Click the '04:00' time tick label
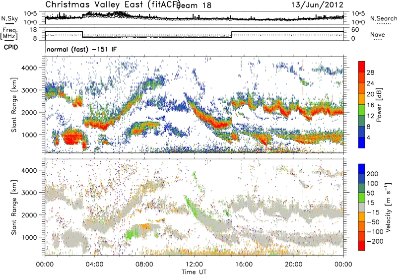This screenshot has width=397, height=275. pos(94,265)
